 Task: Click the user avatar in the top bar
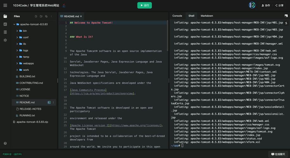[x=252, y=5]
